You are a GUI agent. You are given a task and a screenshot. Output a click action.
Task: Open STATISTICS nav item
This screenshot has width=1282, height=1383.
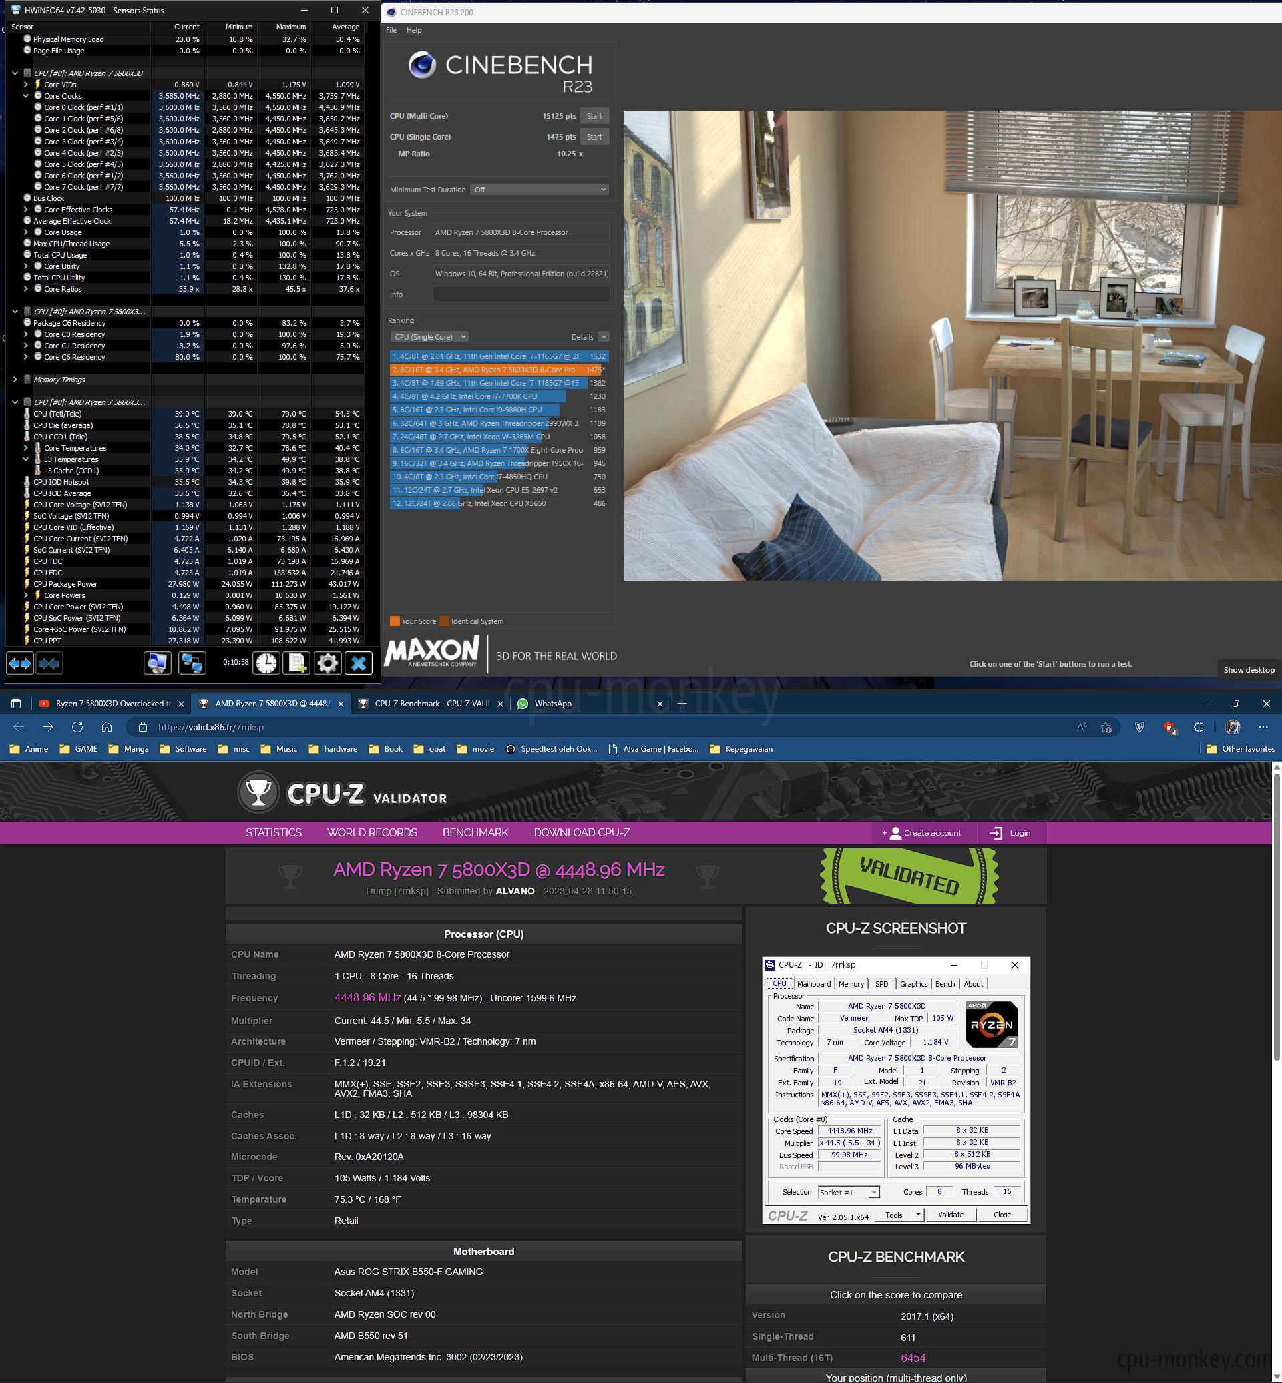(x=273, y=832)
